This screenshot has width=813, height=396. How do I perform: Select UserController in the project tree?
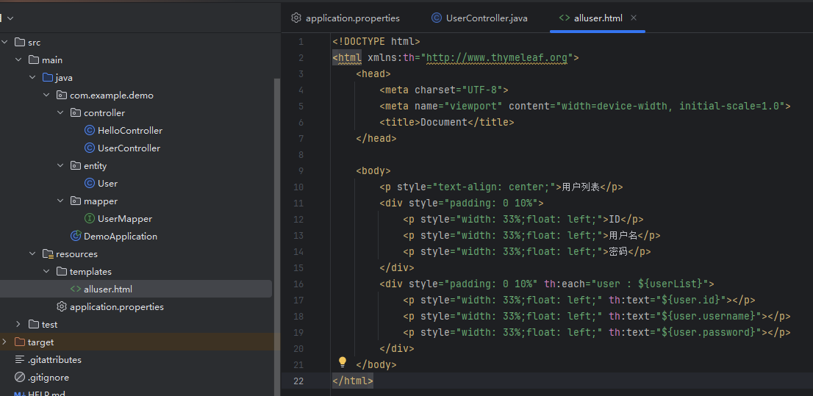tap(129, 148)
